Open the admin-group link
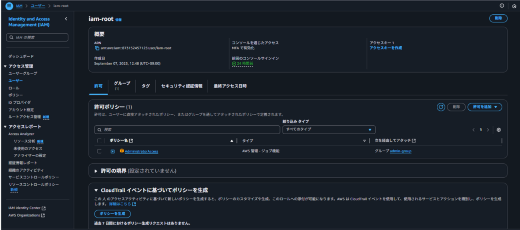The height and width of the screenshot is (230, 520). tap(401, 151)
